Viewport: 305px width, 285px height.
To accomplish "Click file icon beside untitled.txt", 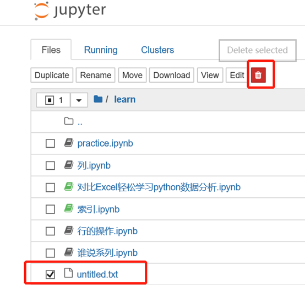I will coord(68,272).
